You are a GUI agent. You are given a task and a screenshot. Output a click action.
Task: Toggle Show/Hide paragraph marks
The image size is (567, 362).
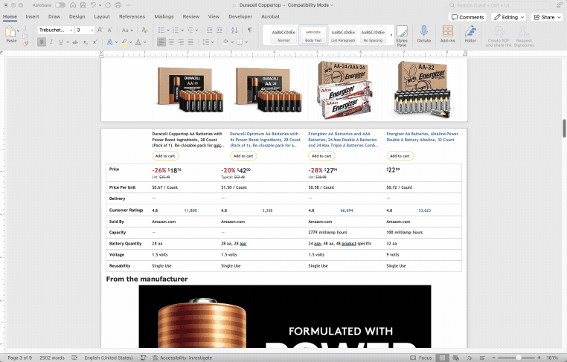coord(249,30)
